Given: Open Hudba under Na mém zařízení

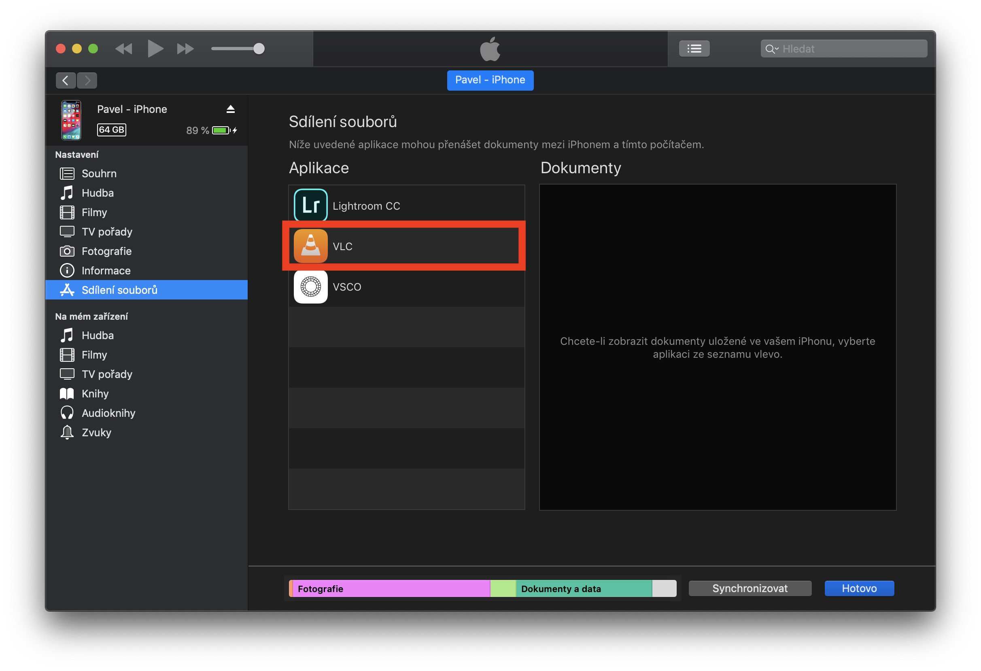Looking at the screenshot, I should (146, 335).
